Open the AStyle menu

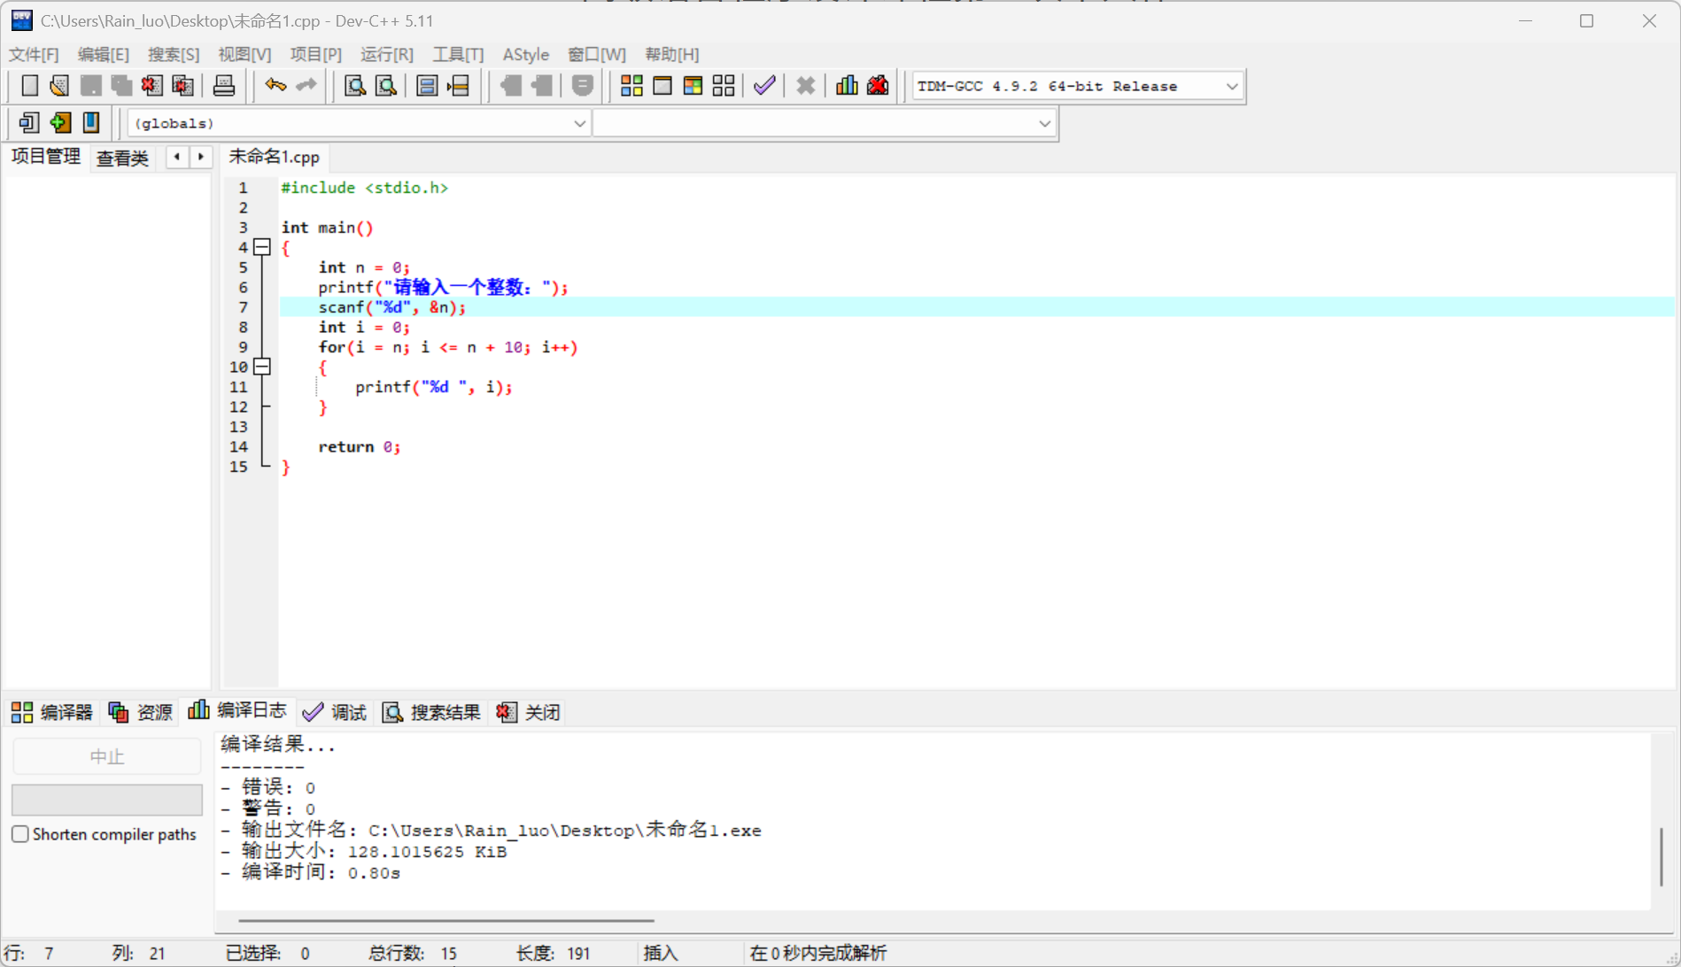pos(526,55)
